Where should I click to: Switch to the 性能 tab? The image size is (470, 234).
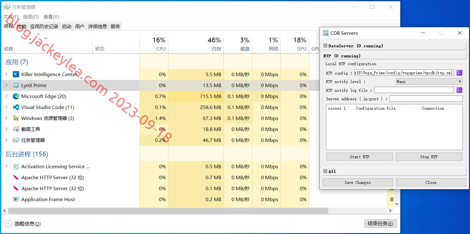pos(22,27)
